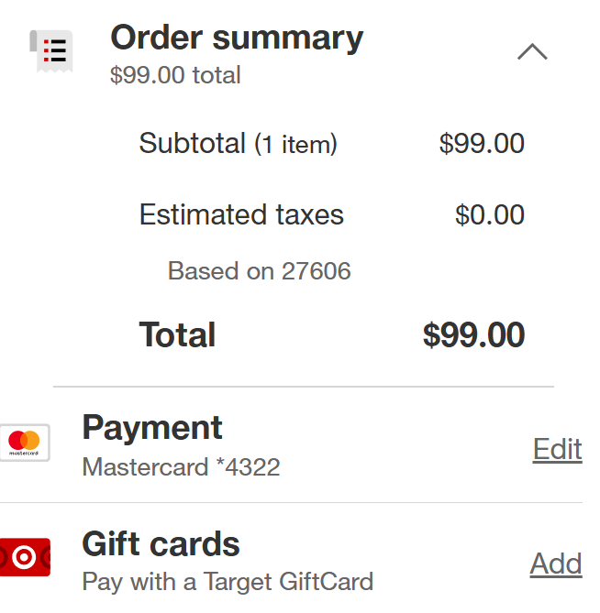Click the Order summary heading
This screenshot has height=613, width=600.
[237, 38]
